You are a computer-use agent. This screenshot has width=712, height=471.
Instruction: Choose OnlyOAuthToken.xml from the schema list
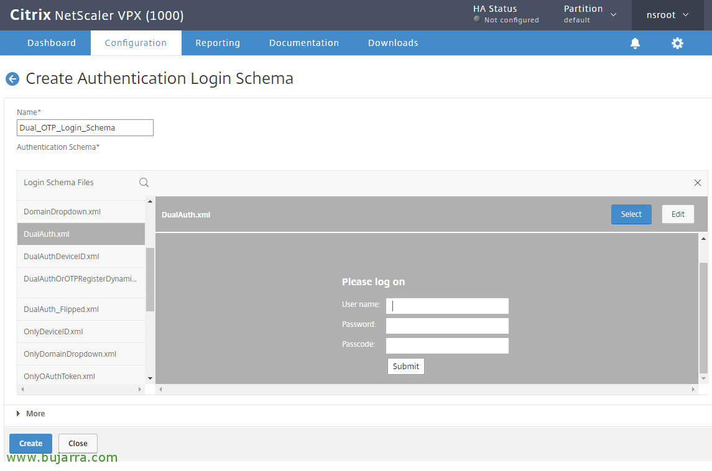click(x=59, y=377)
